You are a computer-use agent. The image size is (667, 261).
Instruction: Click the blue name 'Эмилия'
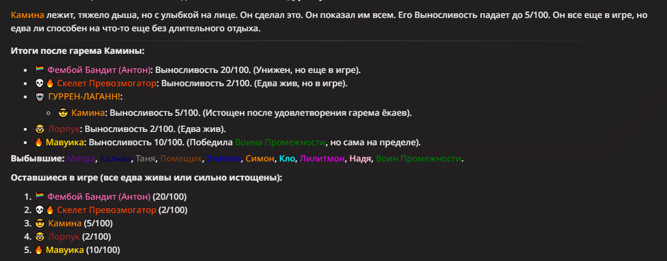tap(224, 159)
